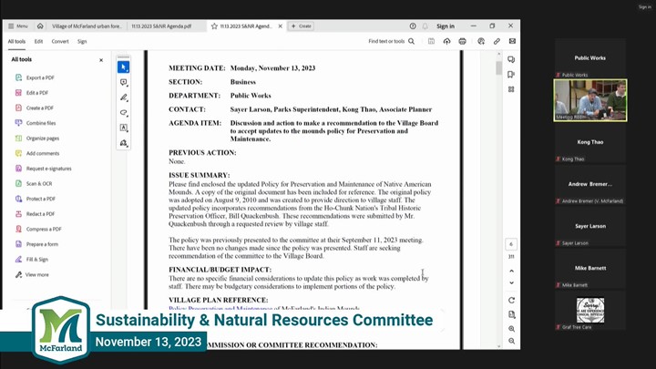The height and width of the screenshot is (369, 656).
Task: Zoom out with the minus magnifier
Action: (x=511, y=341)
